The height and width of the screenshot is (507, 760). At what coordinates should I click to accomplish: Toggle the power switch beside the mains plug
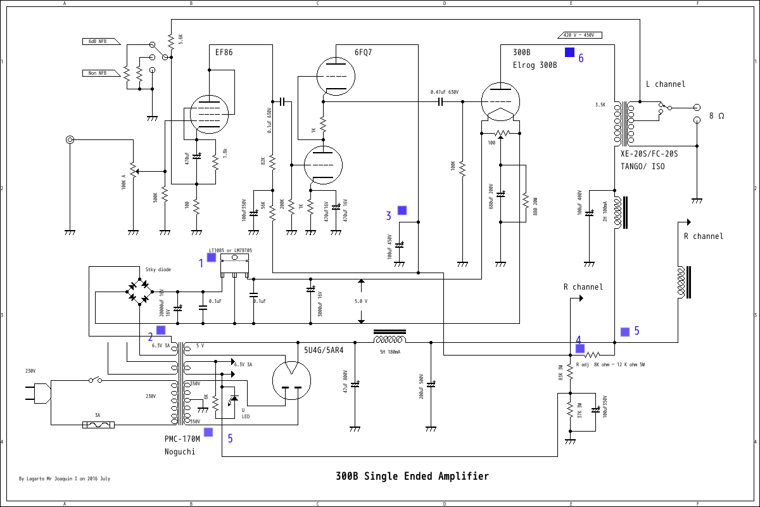coord(94,379)
